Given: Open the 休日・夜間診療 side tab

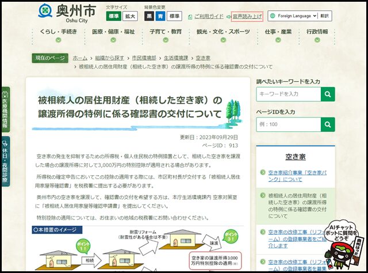Looking at the screenshot, I should 5,161.
